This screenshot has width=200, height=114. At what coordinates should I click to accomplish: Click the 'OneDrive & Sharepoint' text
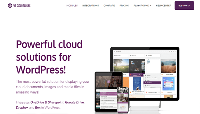[x=47, y=102]
